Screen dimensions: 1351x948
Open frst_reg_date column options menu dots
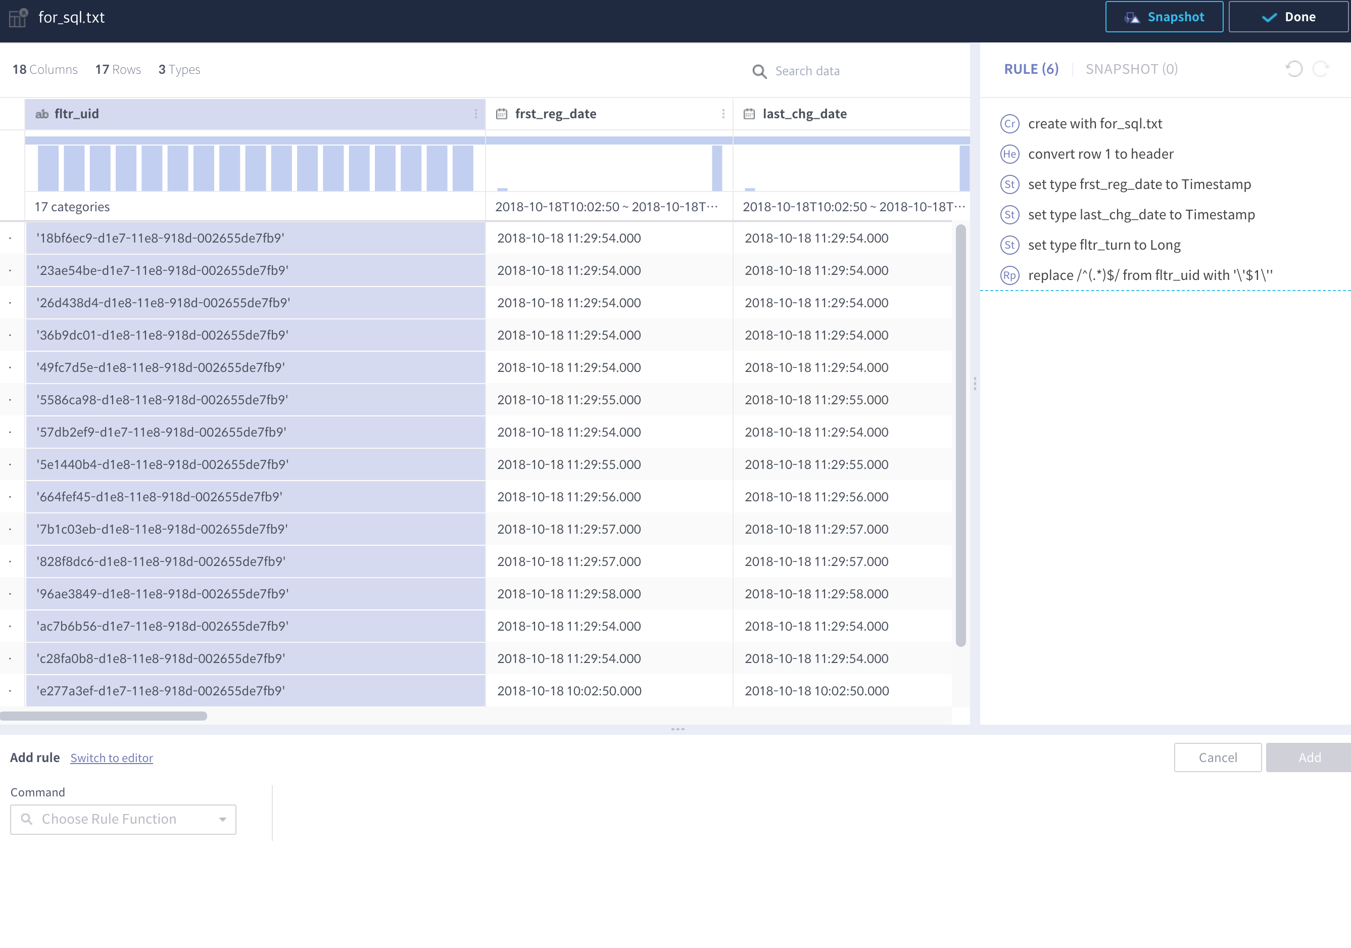coord(723,114)
